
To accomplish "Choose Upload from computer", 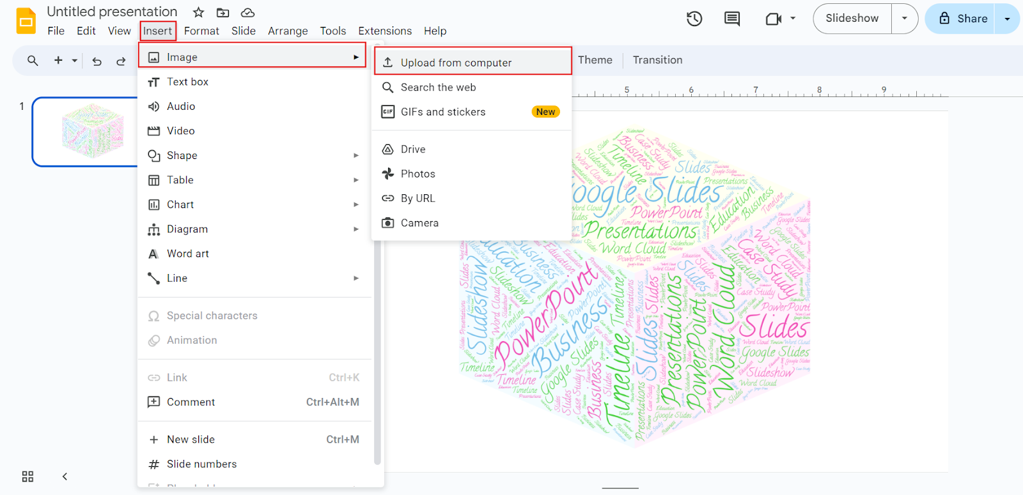I will pos(473,62).
